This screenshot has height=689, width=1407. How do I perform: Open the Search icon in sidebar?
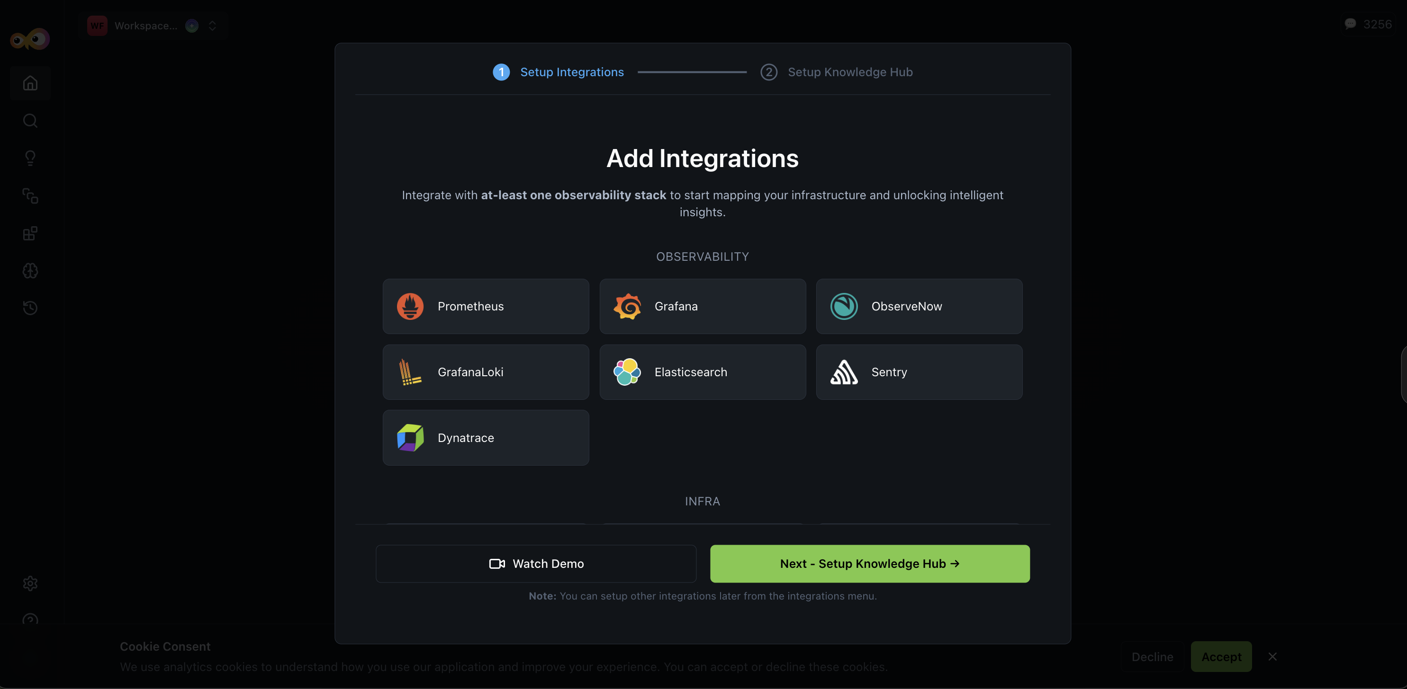coord(30,121)
